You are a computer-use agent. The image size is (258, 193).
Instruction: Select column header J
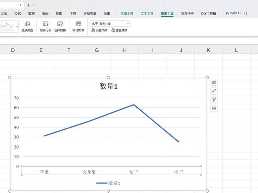(181, 50)
